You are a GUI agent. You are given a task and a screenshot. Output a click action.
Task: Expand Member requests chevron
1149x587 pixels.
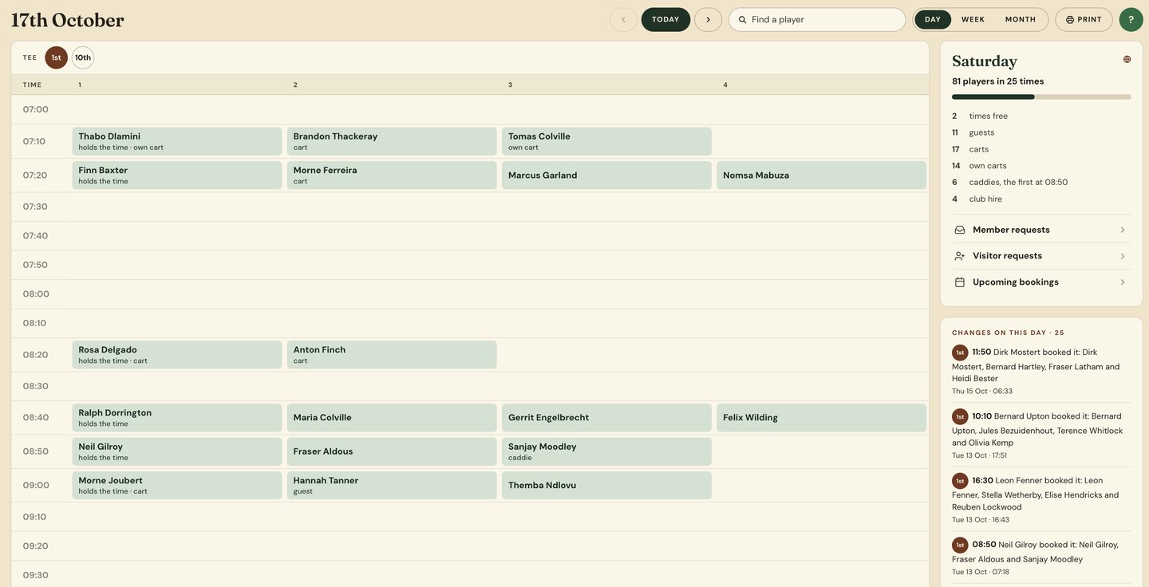click(1123, 230)
